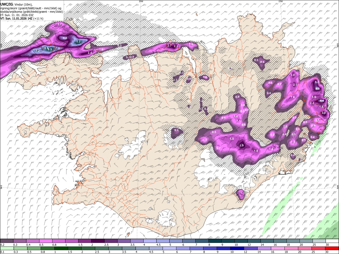
Task: Click the 2.3 value on the north coast
Action: click(176, 46)
